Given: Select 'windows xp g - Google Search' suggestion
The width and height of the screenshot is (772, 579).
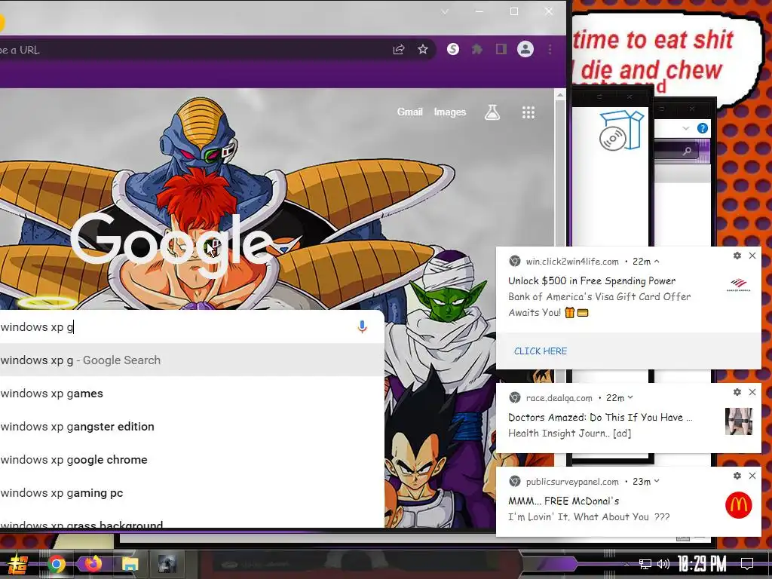Looking at the screenshot, I should point(192,360).
